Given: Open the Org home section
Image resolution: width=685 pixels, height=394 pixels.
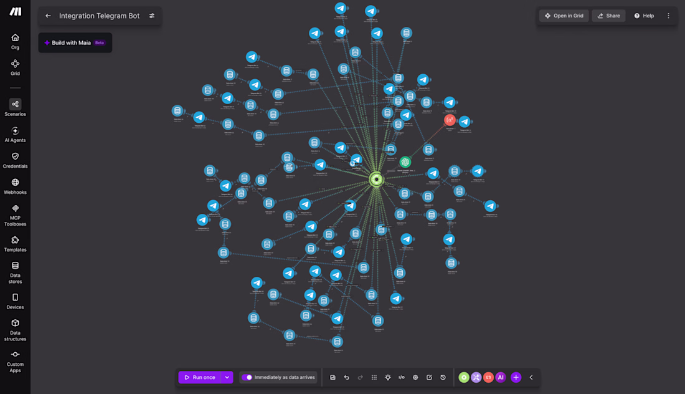Looking at the screenshot, I should [x=16, y=42].
